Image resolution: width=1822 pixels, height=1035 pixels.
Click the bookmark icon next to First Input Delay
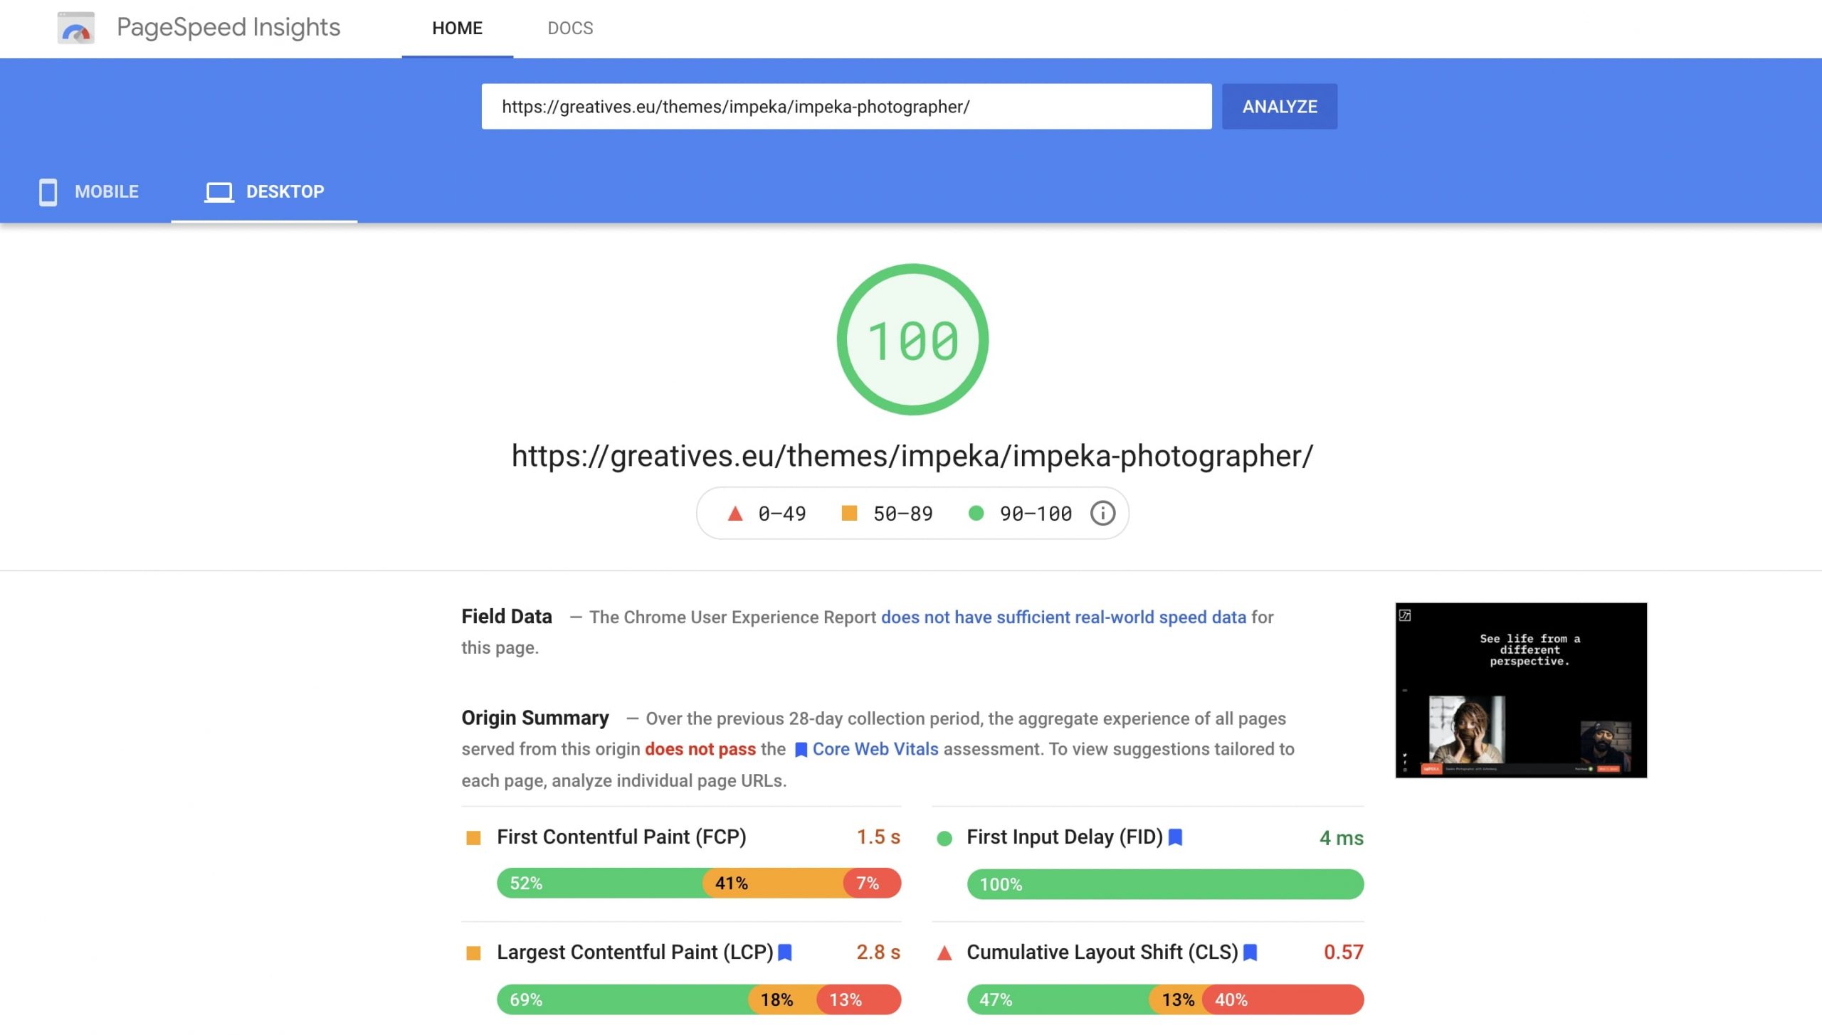(1176, 837)
